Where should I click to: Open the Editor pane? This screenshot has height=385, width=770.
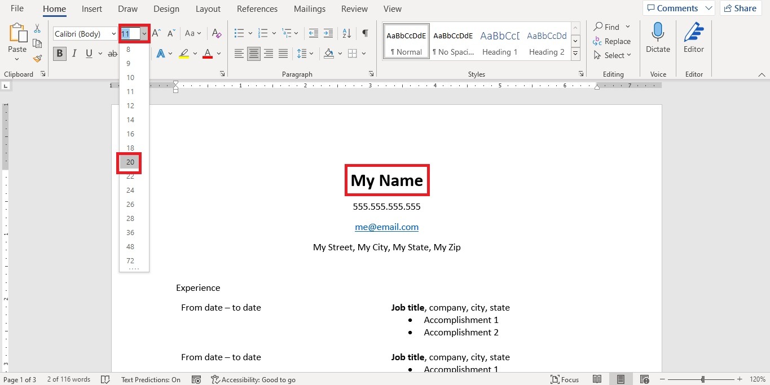click(694, 38)
